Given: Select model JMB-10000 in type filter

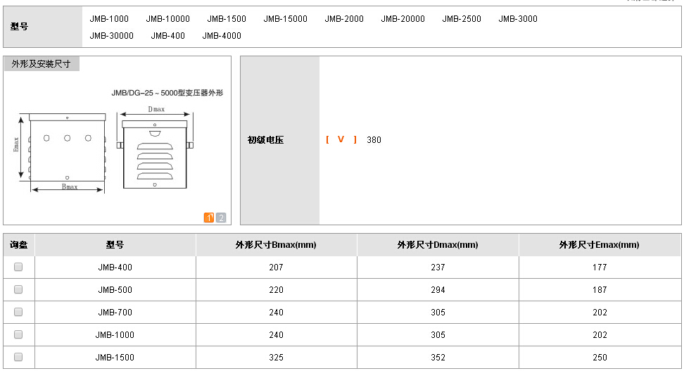Looking at the screenshot, I should tap(168, 19).
